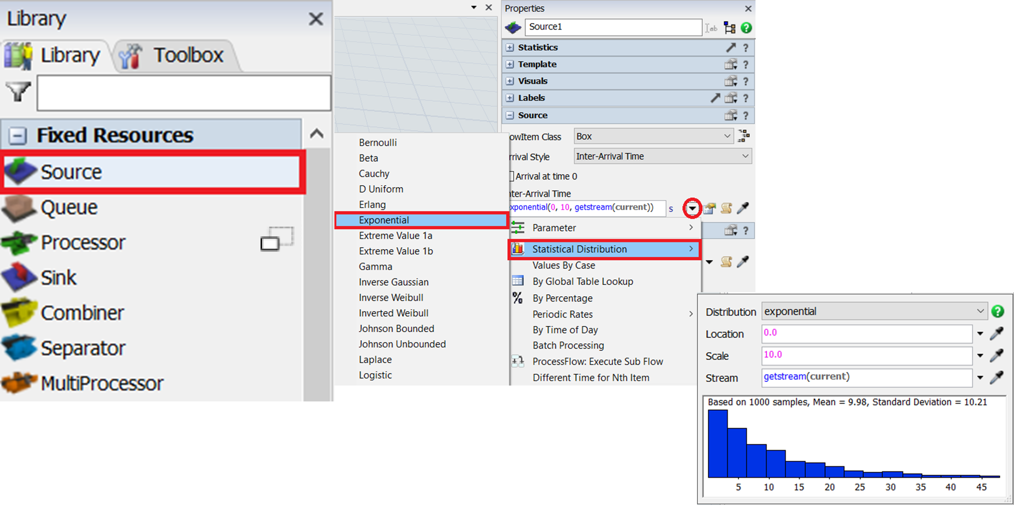Viewport: 1014px width, 505px height.
Task: Collapse the Fixed Resources group
Action: pos(17,136)
